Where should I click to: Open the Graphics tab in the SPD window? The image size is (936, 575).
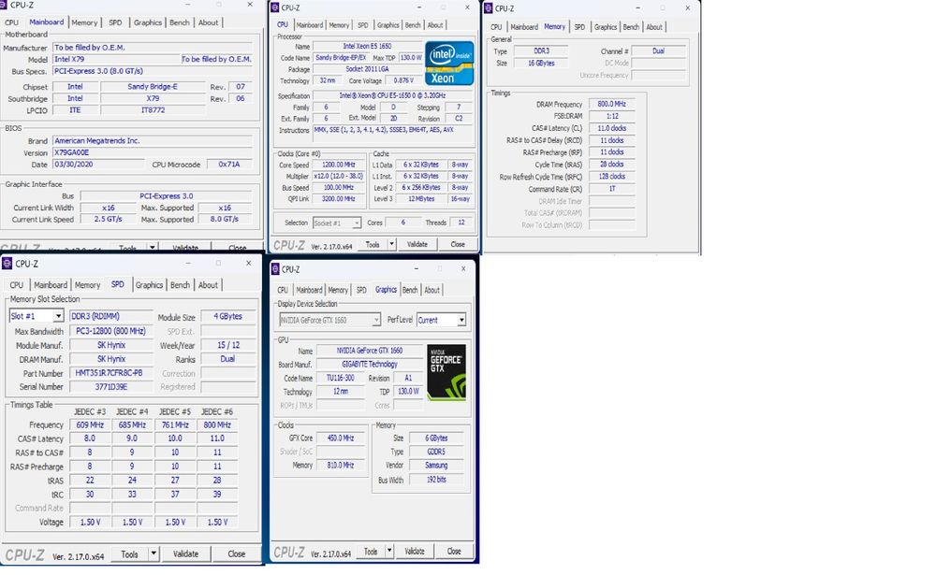click(149, 285)
